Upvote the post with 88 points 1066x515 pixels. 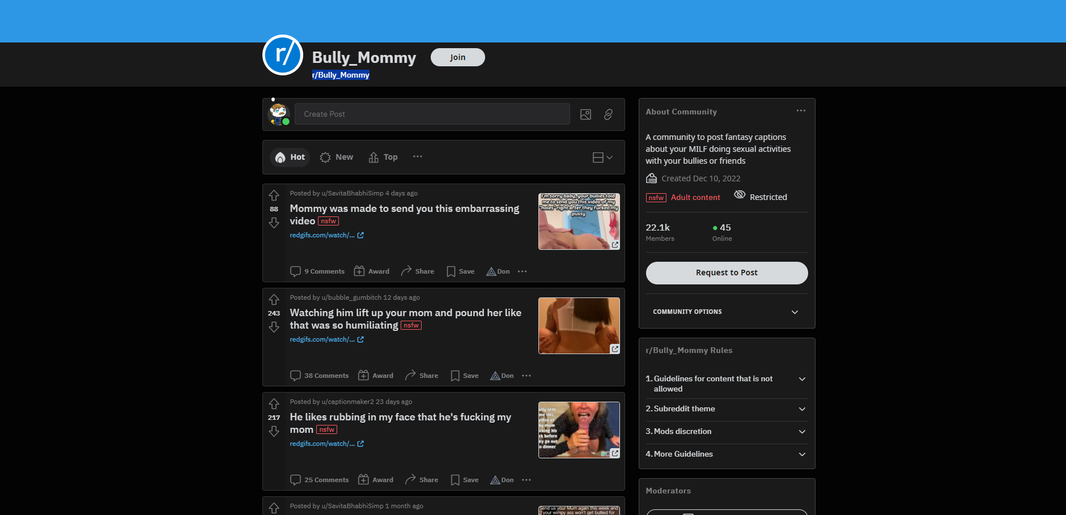pos(274,195)
